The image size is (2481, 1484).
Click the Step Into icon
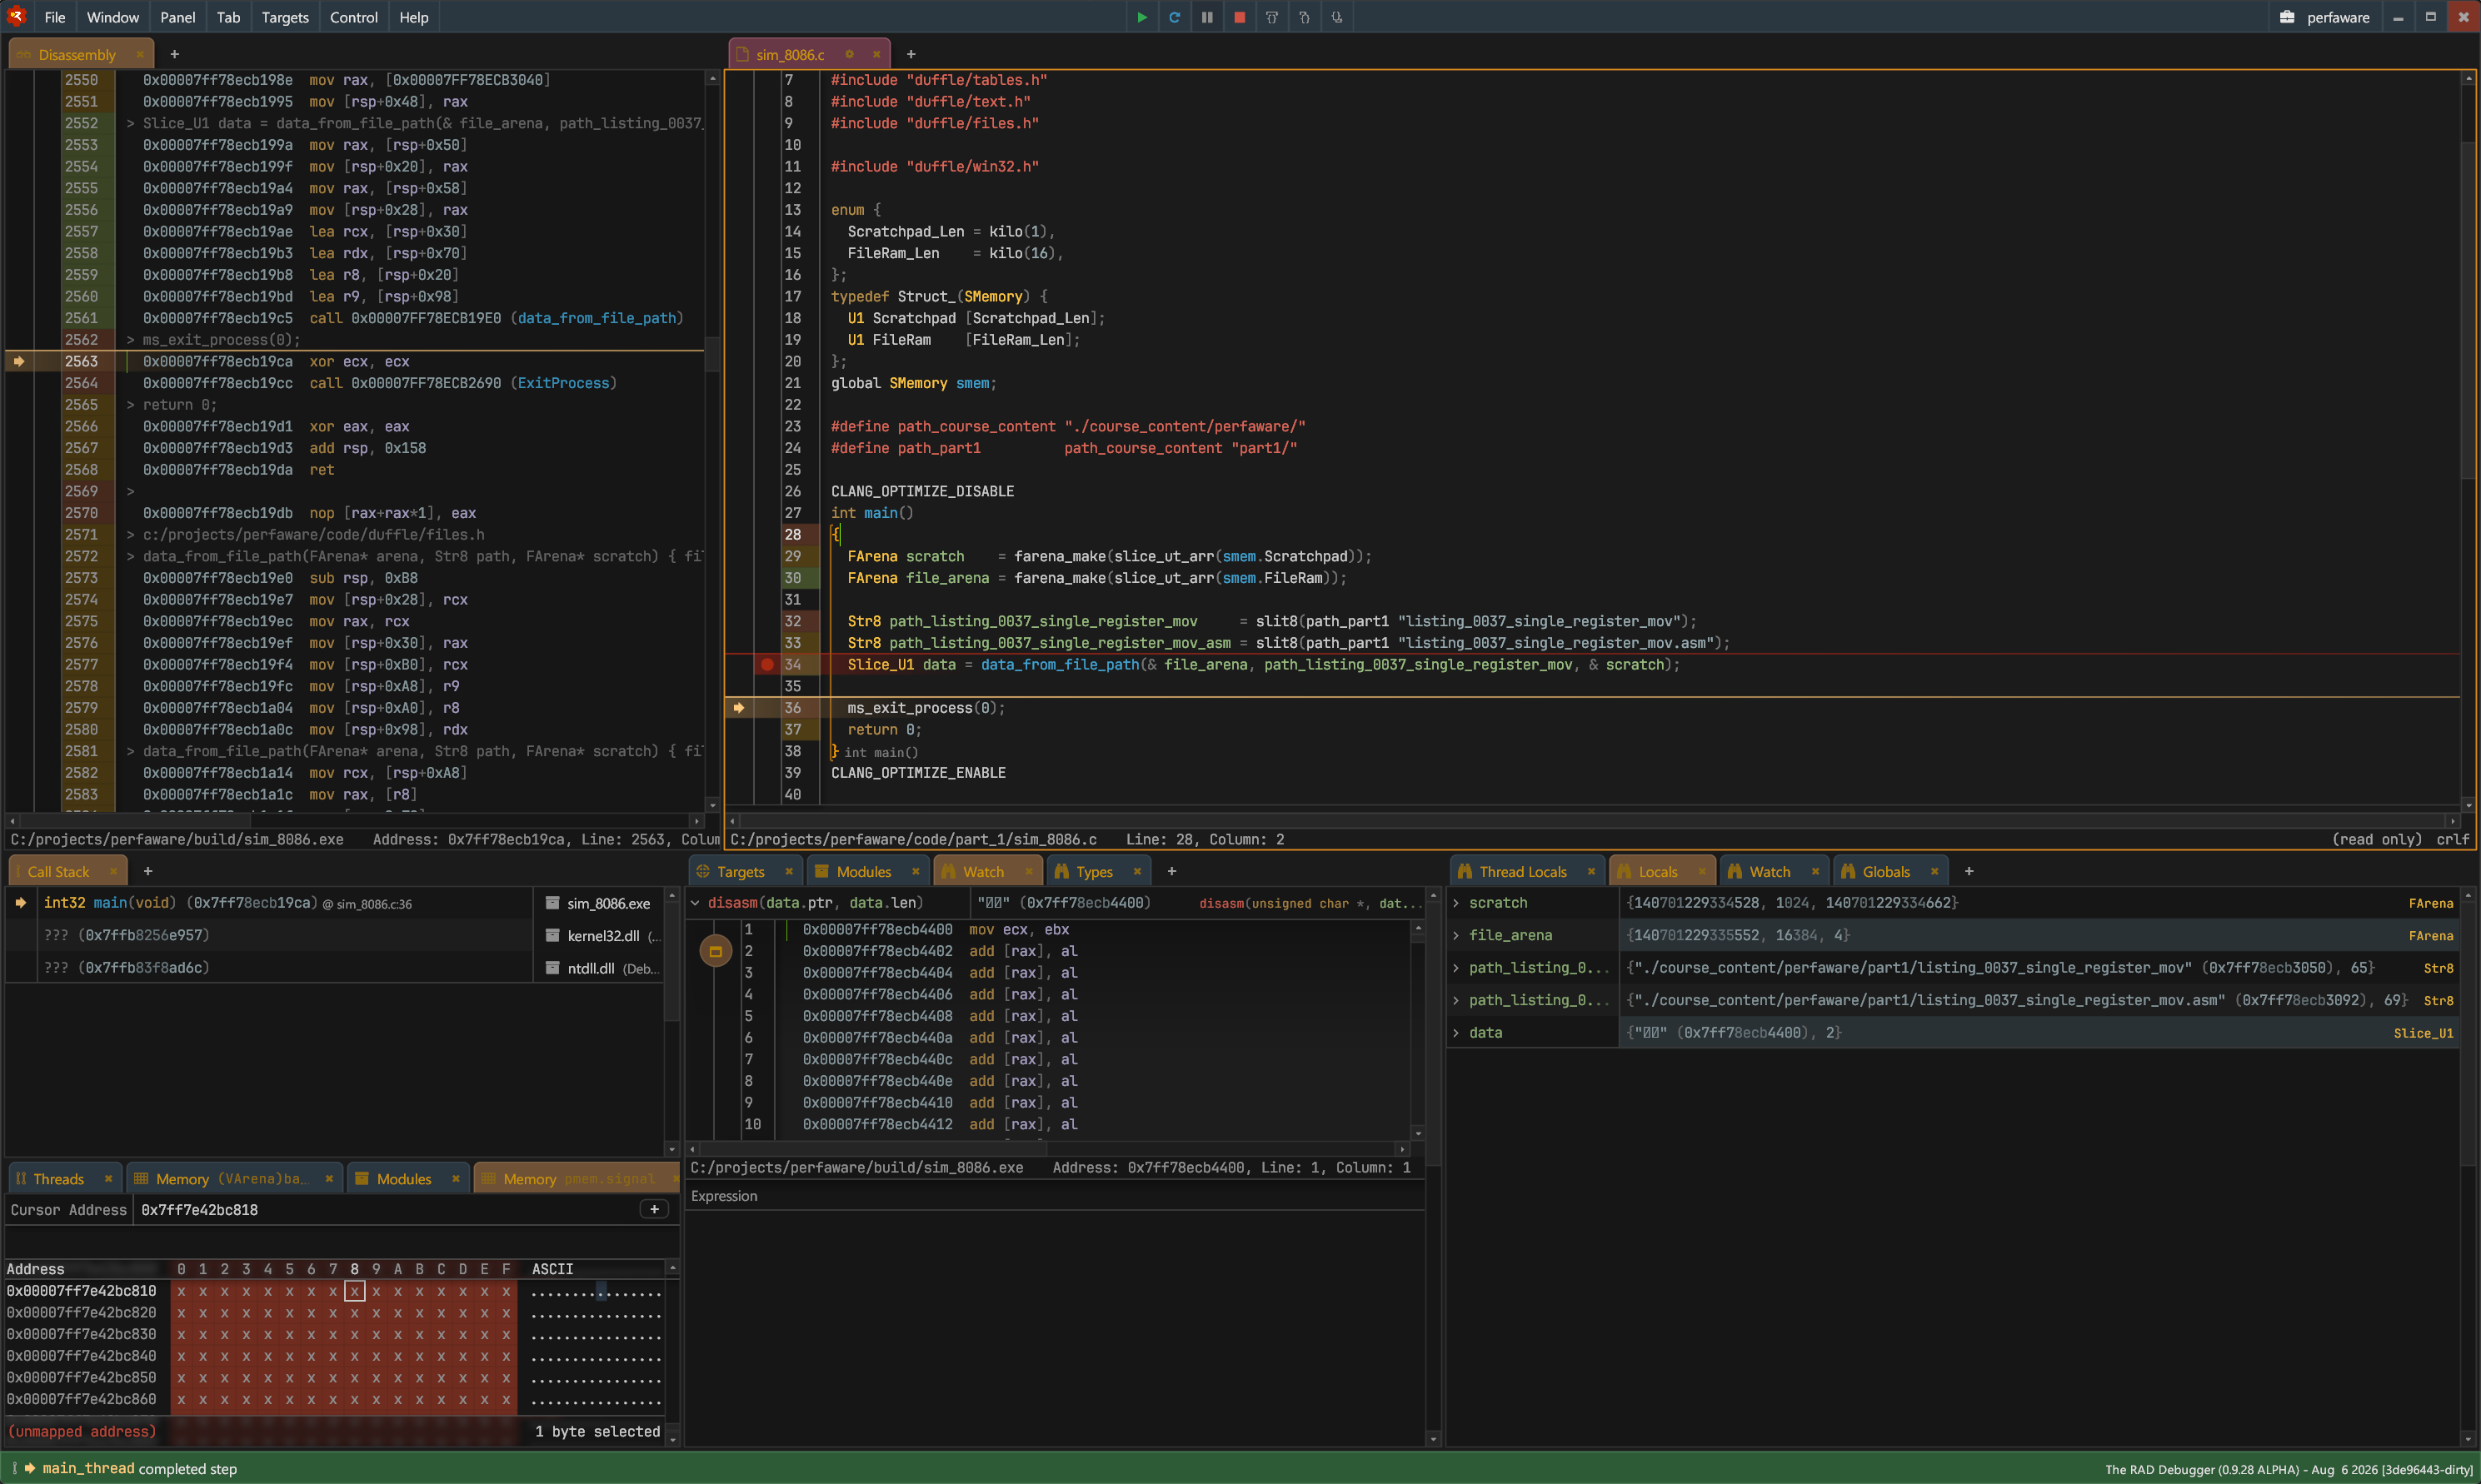click(x=1305, y=17)
